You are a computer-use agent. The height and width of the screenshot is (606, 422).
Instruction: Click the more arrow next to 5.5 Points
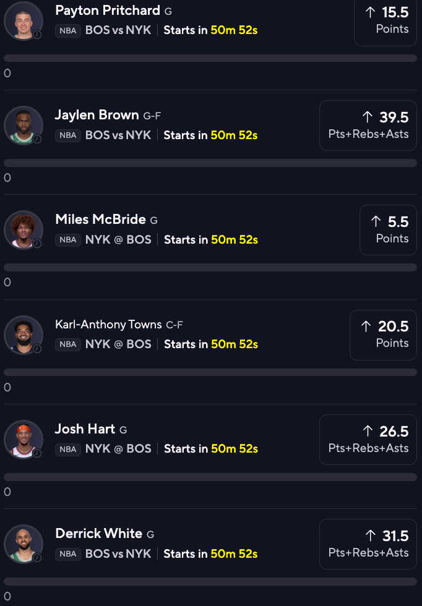[376, 221]
